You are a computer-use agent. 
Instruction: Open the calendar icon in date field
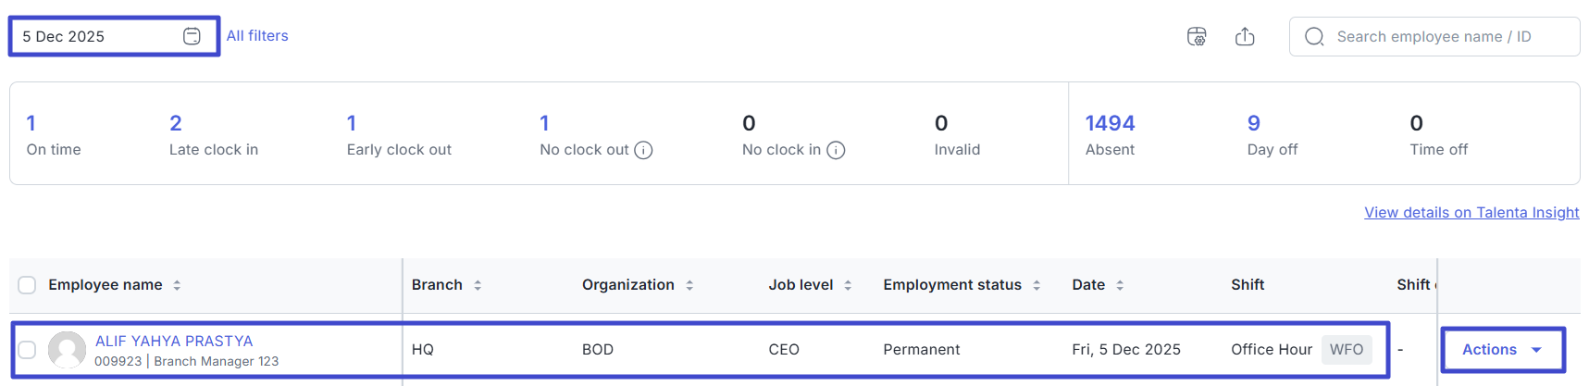click(192, 36)
